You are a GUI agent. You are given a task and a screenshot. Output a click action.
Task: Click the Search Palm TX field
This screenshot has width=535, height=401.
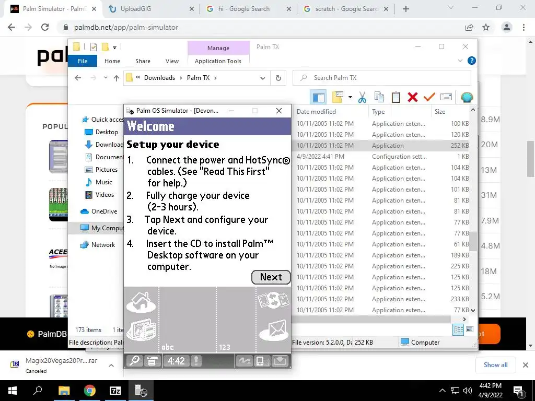[382, 78]
